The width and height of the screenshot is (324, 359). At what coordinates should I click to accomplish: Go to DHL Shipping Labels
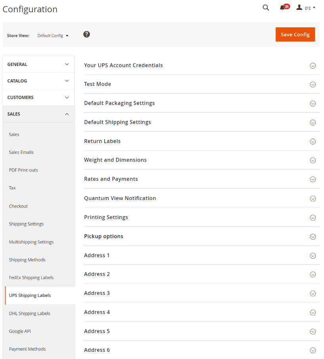click(29, 314)
